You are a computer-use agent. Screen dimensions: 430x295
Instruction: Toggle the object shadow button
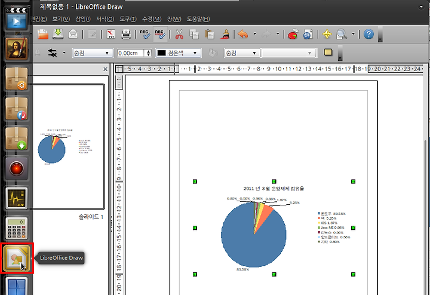click(x=328, y=52)
